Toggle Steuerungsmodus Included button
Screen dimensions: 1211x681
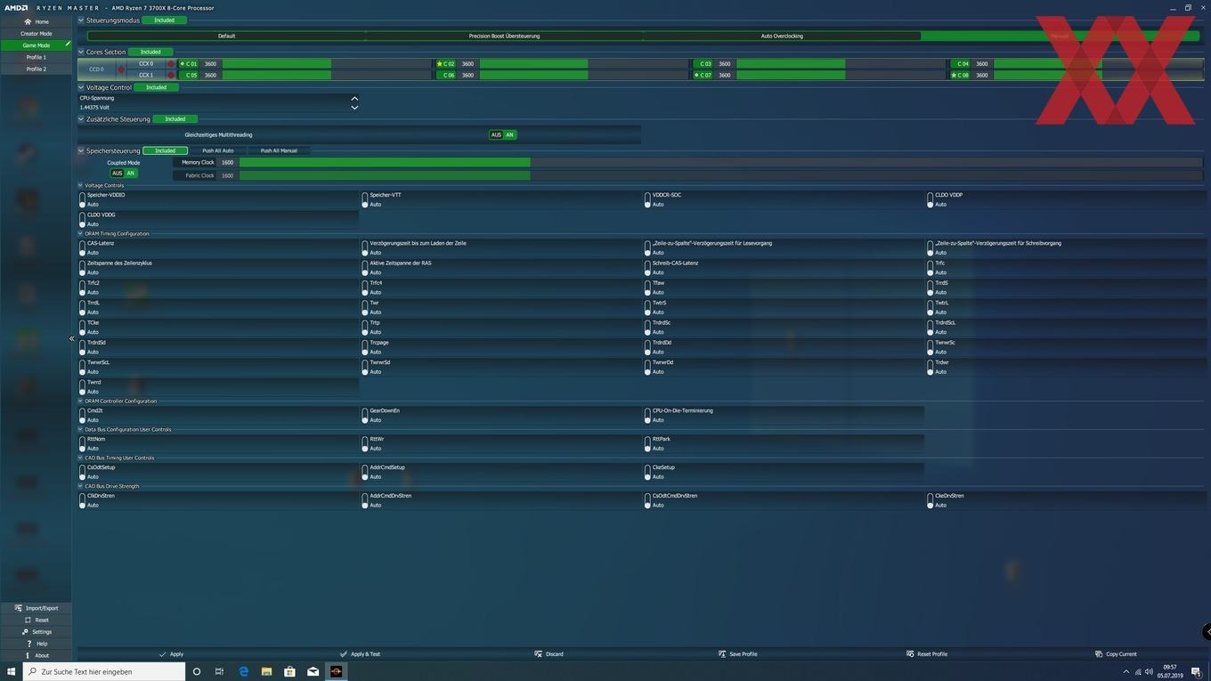click(x=165, y=20)
